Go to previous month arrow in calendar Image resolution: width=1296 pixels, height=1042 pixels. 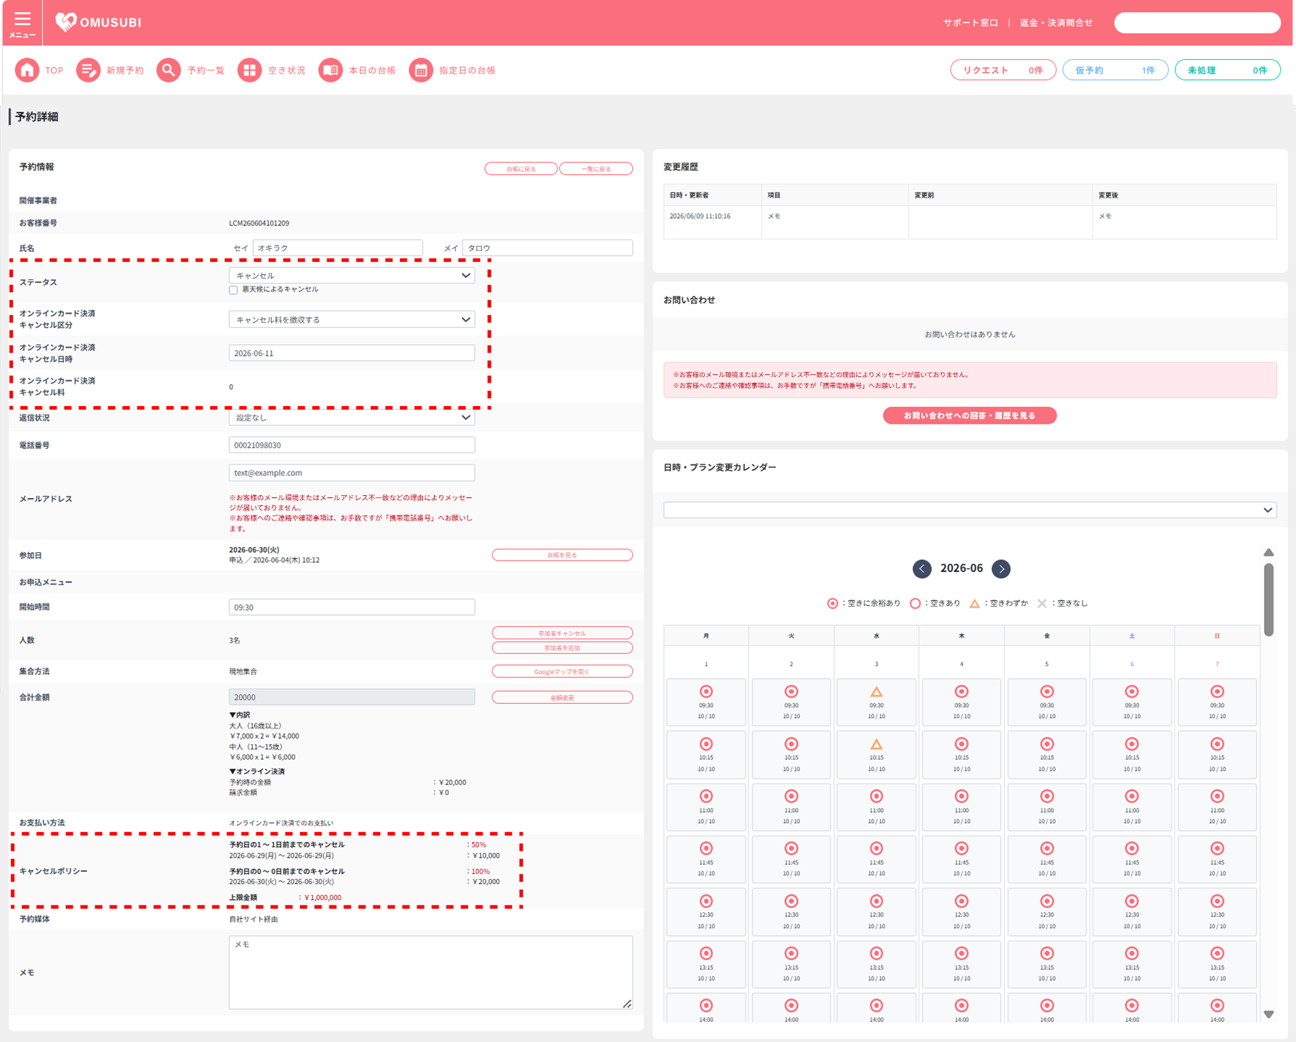(x=922, y=569)
